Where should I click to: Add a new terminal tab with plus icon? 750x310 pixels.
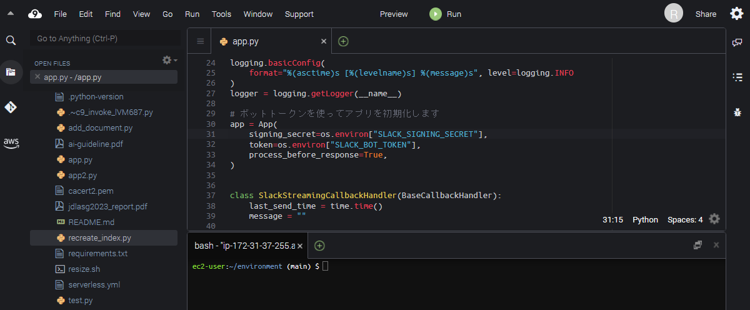coord(319,246)
